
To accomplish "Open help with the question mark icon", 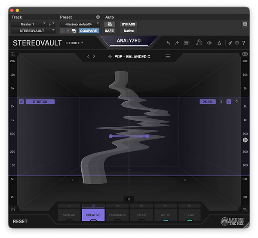I will [x=244, y=43].
